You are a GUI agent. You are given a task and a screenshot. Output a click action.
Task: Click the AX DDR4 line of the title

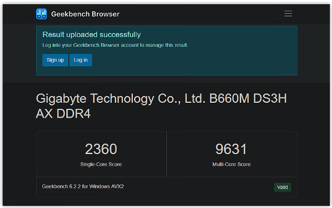point(63,114)
